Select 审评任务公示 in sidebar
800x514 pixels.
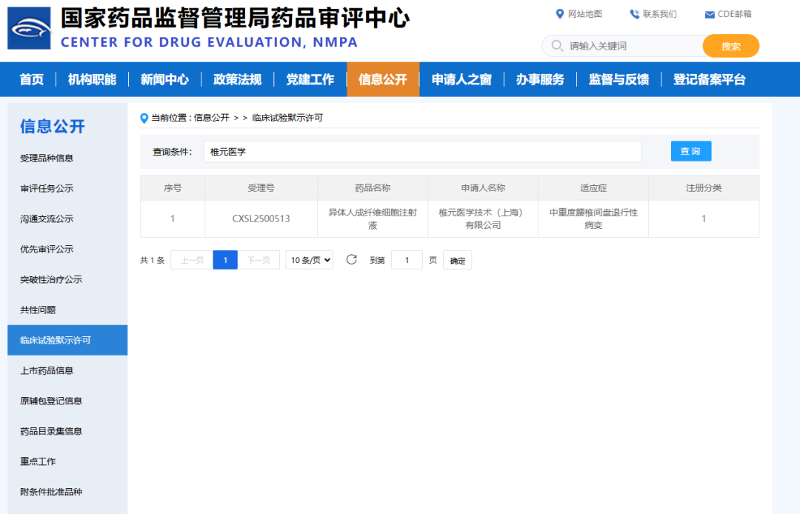67,189
